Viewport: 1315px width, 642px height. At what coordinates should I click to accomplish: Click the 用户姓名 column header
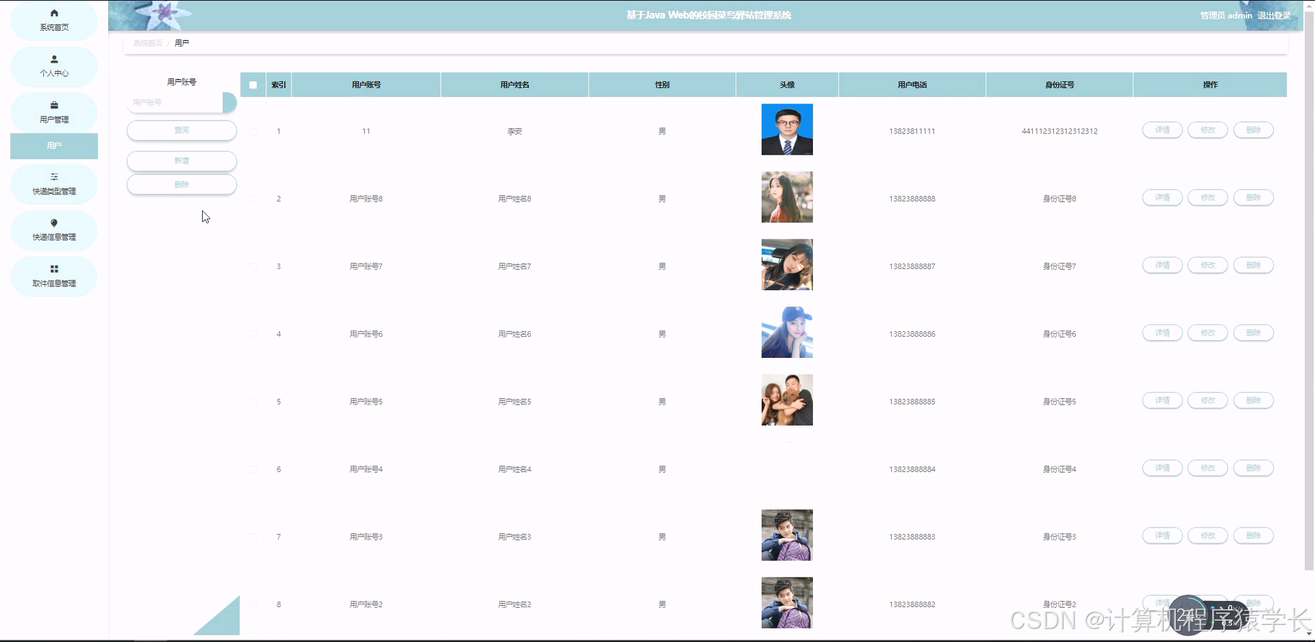click(514, 85)
